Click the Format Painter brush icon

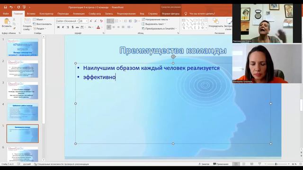(x=14, y=28)
